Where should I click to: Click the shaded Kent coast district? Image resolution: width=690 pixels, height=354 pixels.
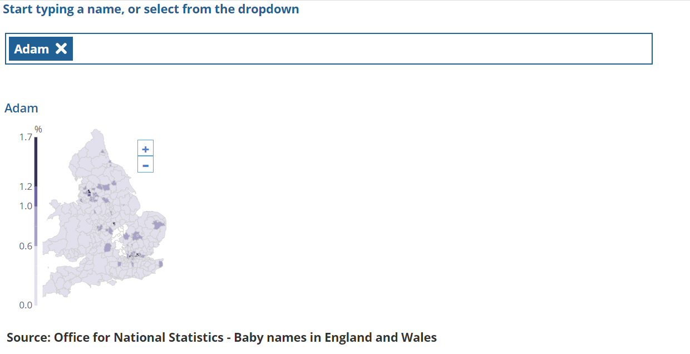pyautogui.click(x=161, y=263)
